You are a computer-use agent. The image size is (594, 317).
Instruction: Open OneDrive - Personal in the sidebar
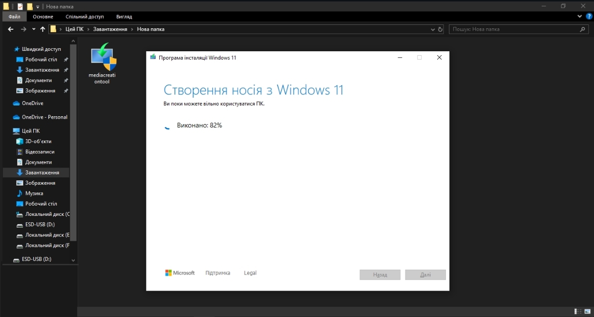pos(44,117)
